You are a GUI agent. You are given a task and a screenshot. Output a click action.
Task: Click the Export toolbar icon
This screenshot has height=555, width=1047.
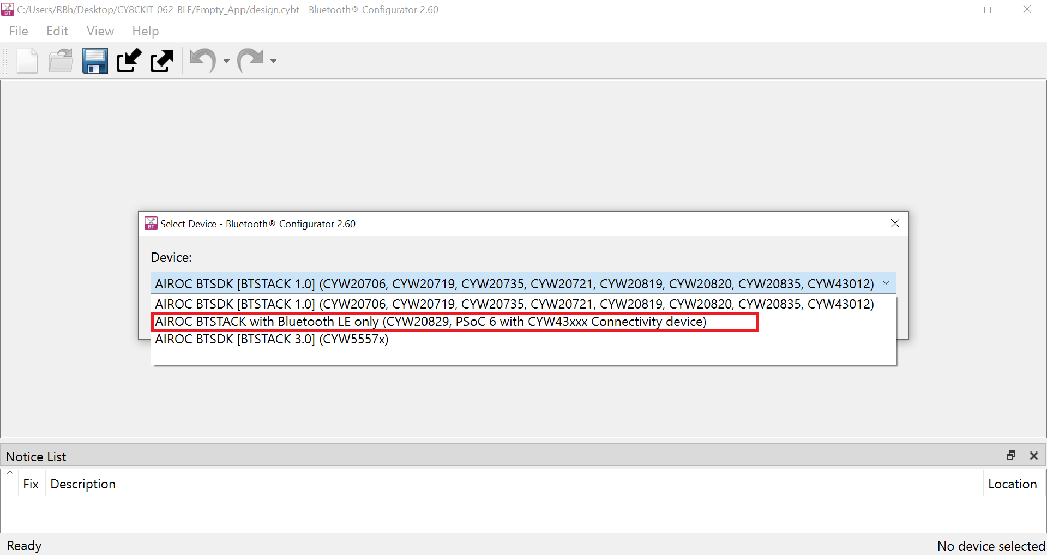(x=162, y=61)
